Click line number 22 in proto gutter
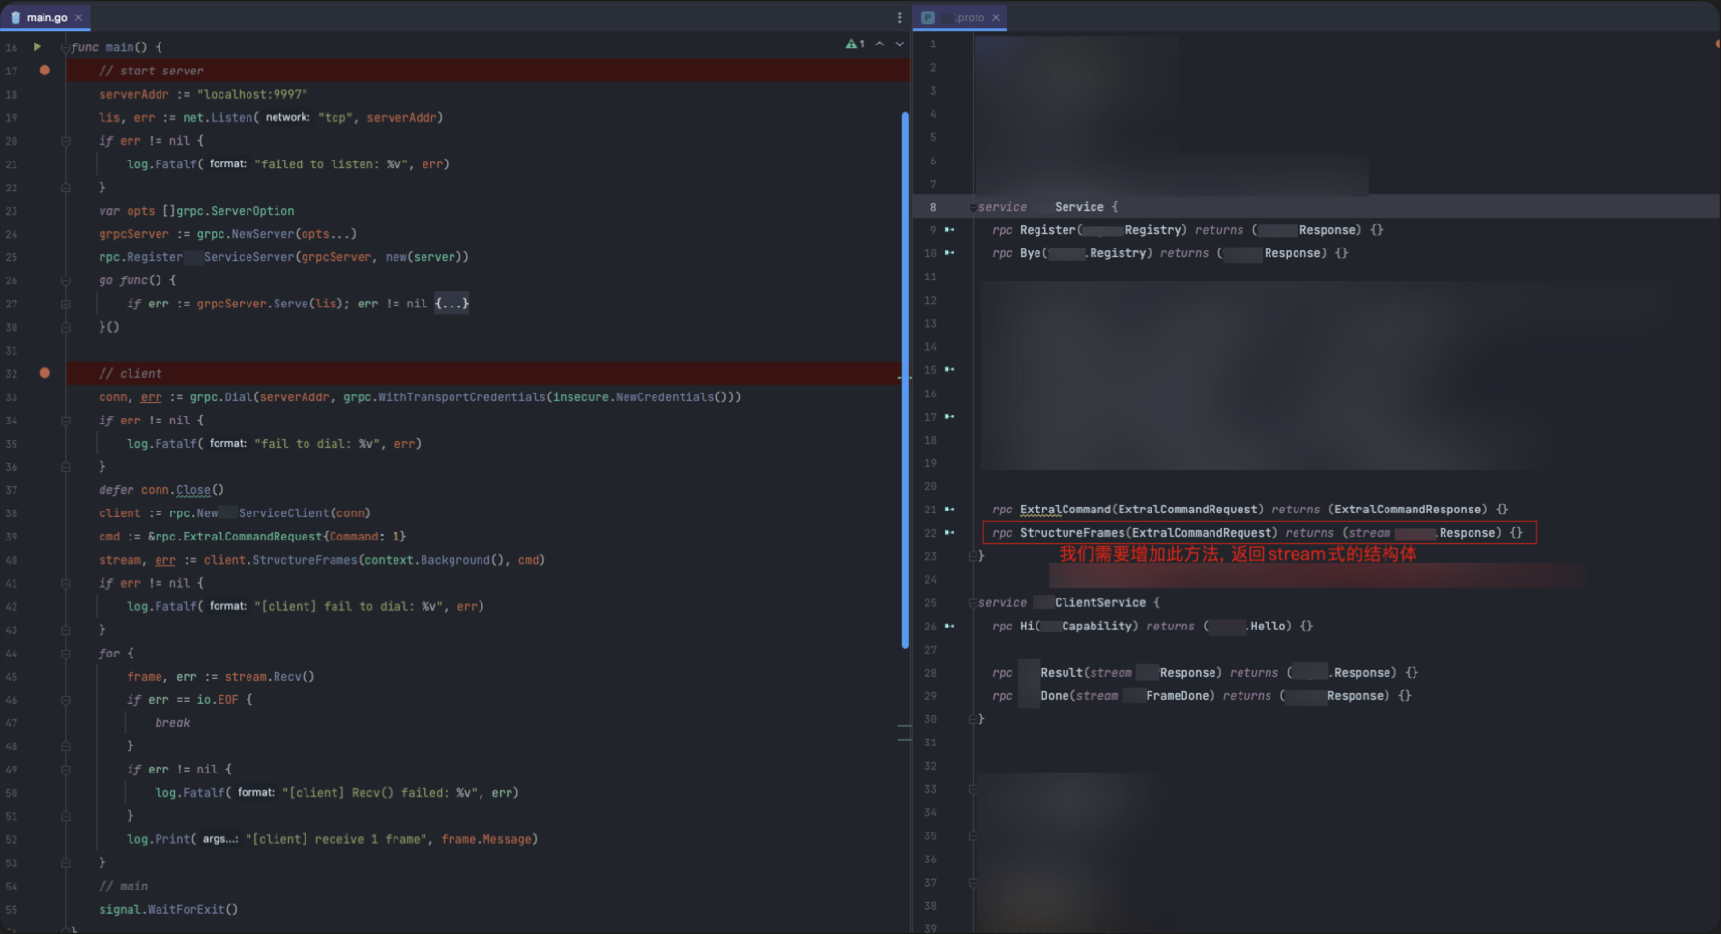 click(x=930, y=533)
